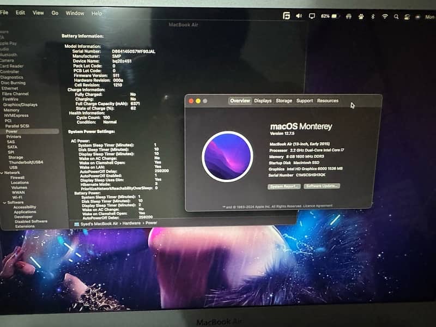Open the Window menu
Viewport: 436px width, 327px height.
tap(75, 13)
